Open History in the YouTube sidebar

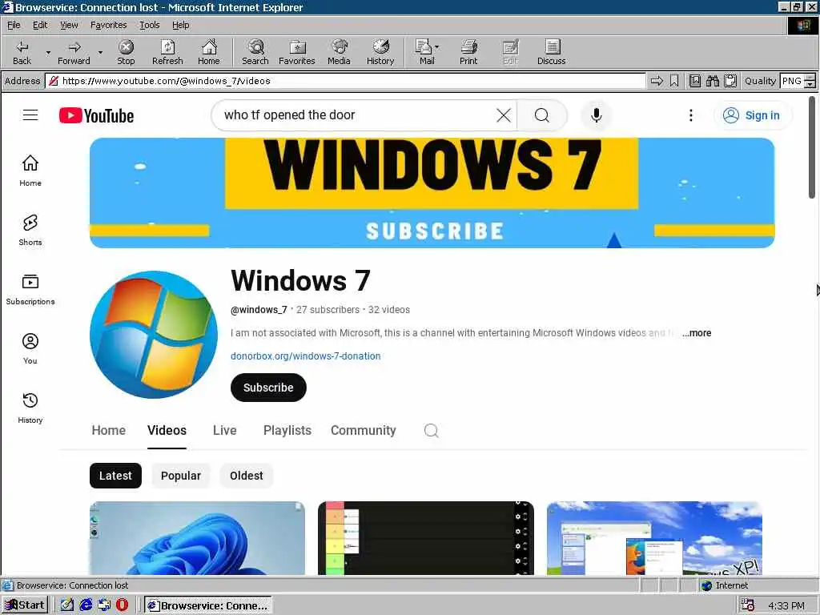(30, 408)
